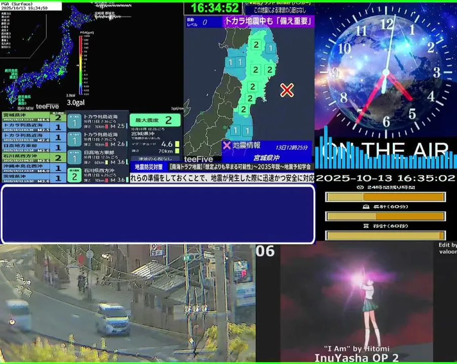Image resolution: width=457 pixels, height=364 pixels.
Task: Click the 長針(60分) progress bar
Action: 385,216
